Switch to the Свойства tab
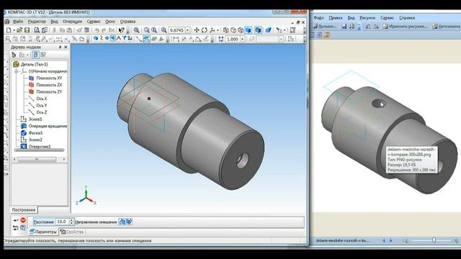This screenshot has height=259, width=461. [x=72, y=232]
